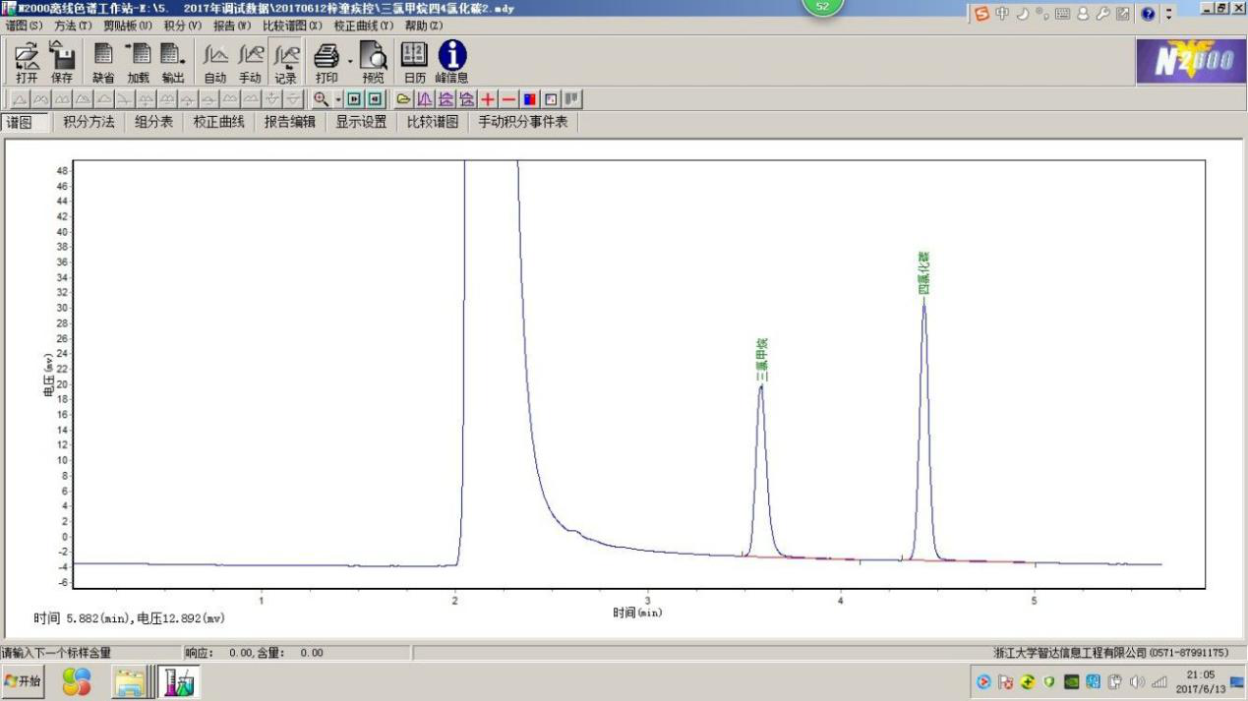Switch to the 校正曲线 tab

pos(218,122)
